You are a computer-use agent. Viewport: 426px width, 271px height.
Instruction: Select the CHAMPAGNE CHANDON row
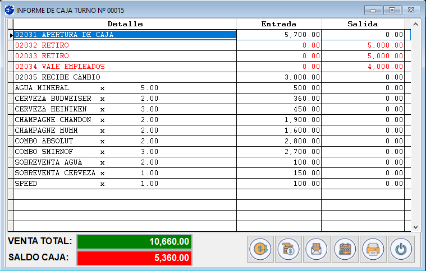pos(125,120)
